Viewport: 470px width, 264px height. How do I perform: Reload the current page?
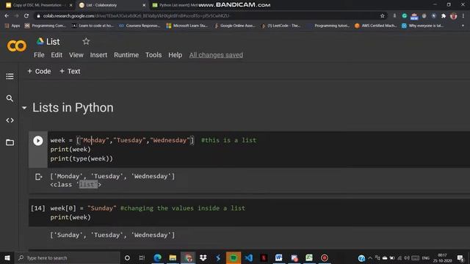(x=26, y=16)
